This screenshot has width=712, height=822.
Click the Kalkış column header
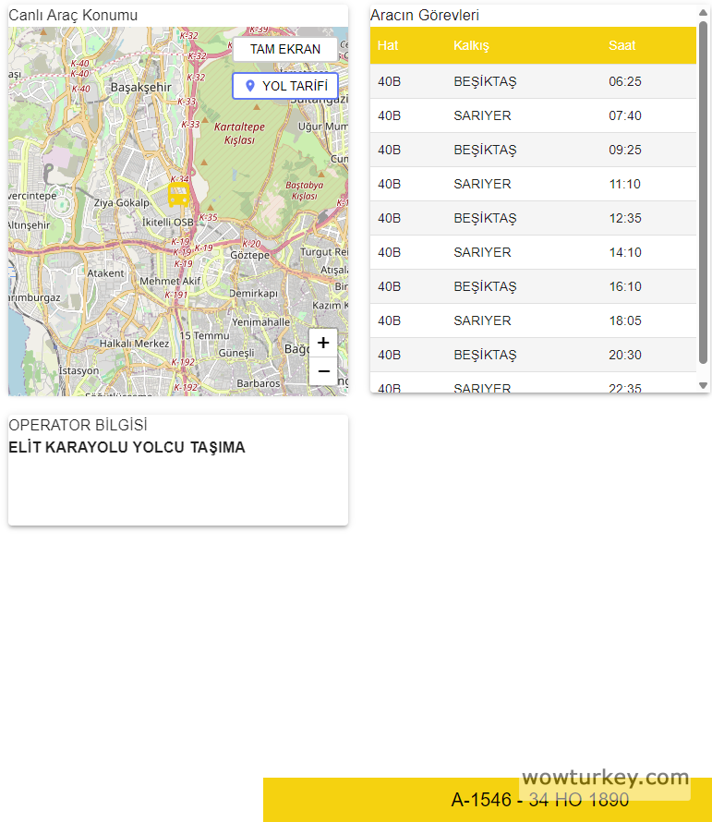pos(471,45)
